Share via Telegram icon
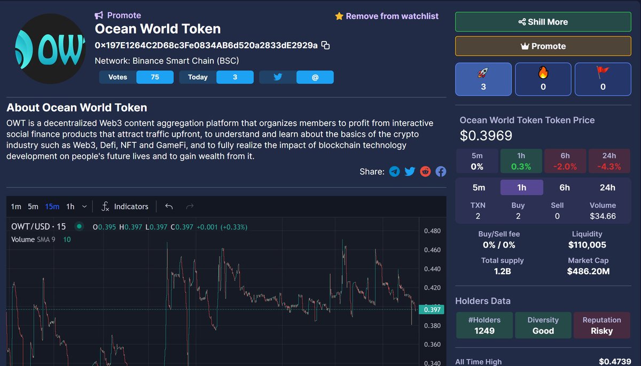Image resolution: width=641 pixels, height=366 pixels. (394, 171)
